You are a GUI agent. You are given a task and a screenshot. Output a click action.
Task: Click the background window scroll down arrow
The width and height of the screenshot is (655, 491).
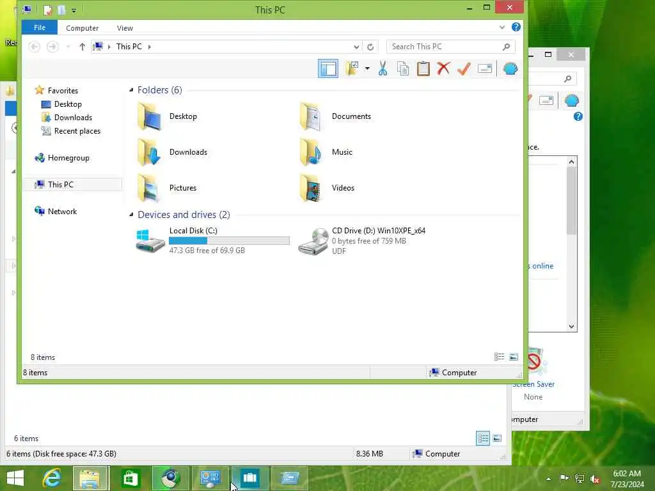(x=571, y=327)
